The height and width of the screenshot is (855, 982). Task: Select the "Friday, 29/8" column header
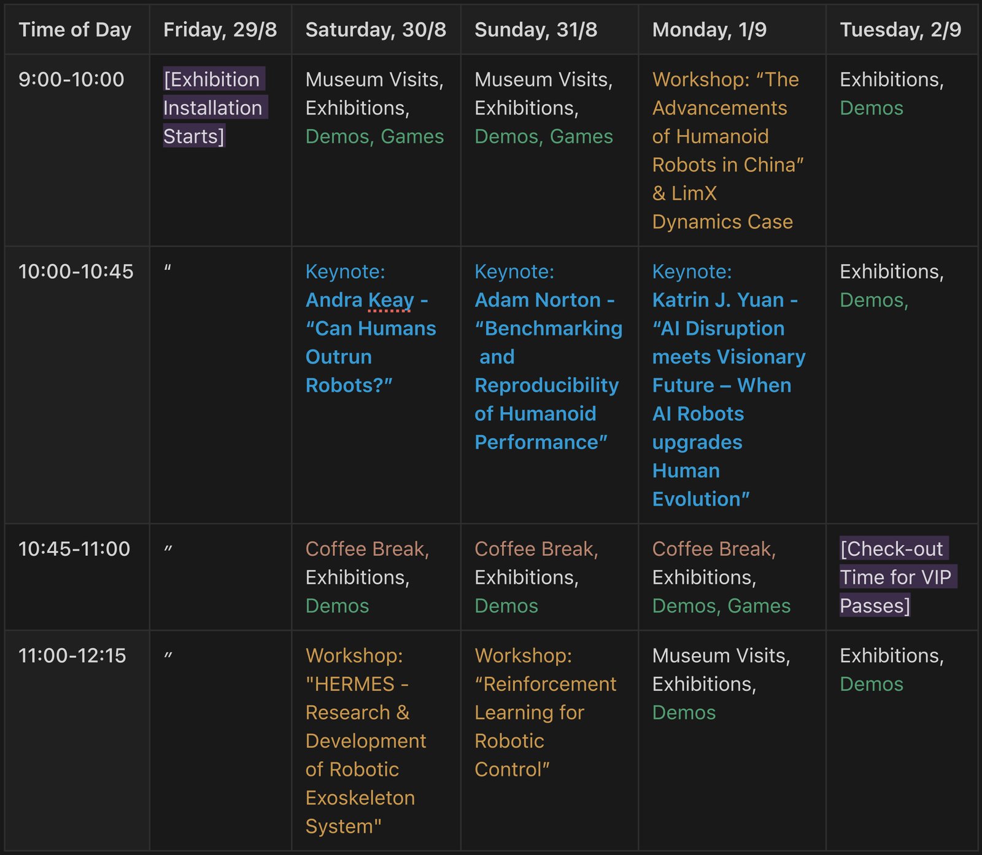coord(220,29)
